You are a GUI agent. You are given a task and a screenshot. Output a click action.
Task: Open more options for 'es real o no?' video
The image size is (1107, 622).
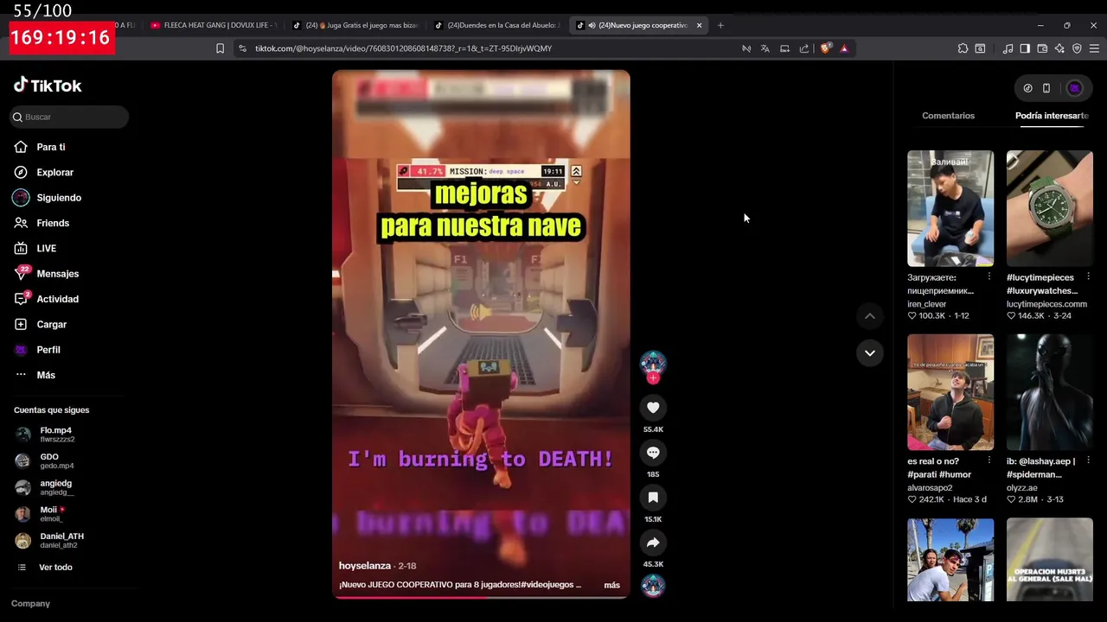click(989, 460)
